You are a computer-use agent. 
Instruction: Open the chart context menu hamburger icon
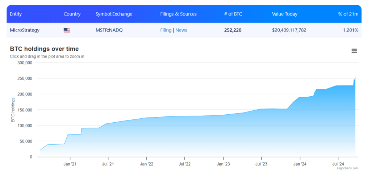click(x=354, y=51)
